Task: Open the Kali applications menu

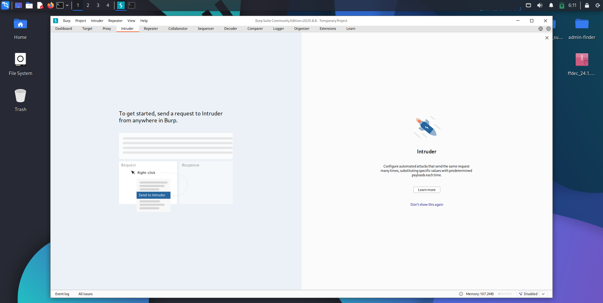Action: [5, 5]
